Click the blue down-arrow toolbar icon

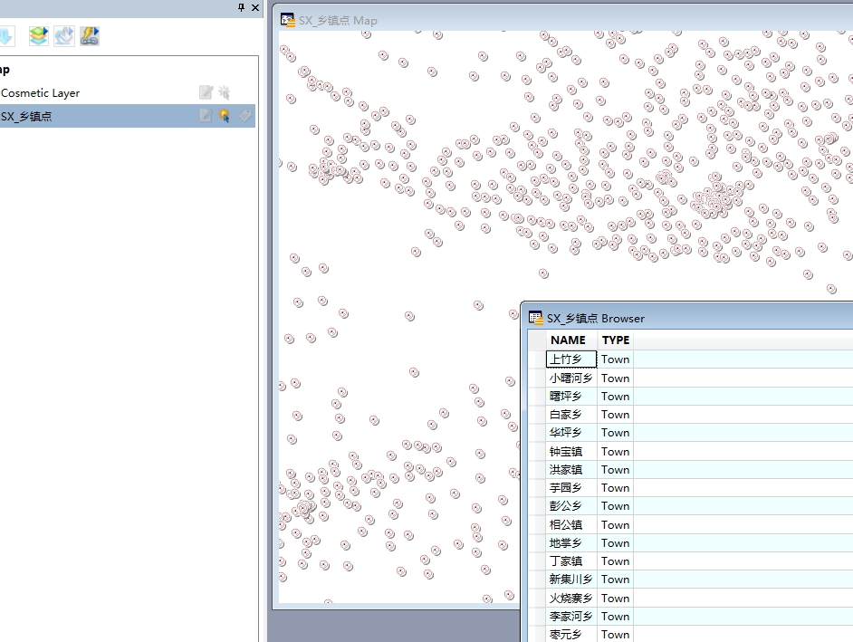[5, 36]
